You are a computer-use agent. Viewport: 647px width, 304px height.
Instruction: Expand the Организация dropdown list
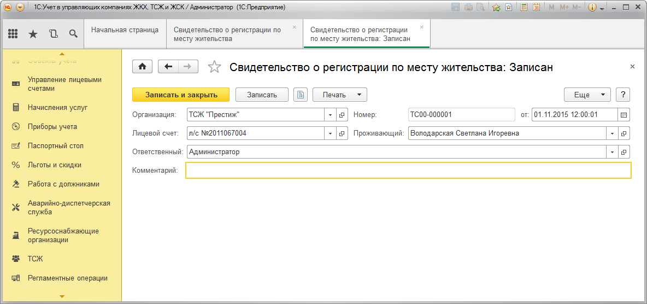click(331, 115)
